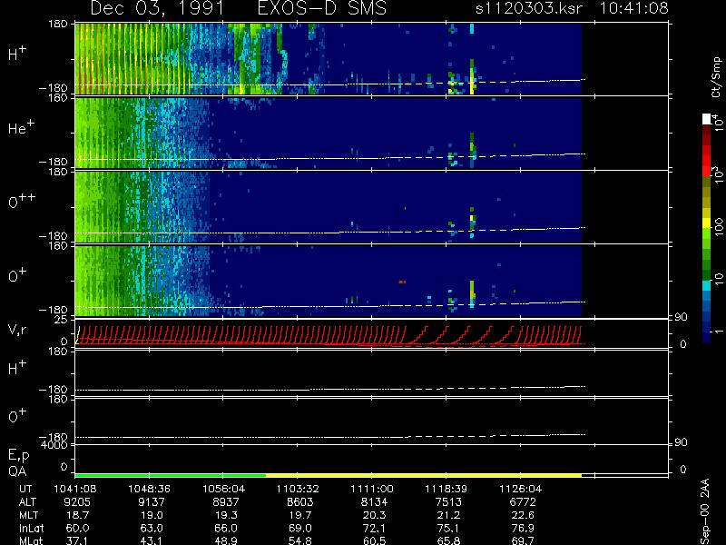Click the UT tick value '1048:36'

pos(149,489)
